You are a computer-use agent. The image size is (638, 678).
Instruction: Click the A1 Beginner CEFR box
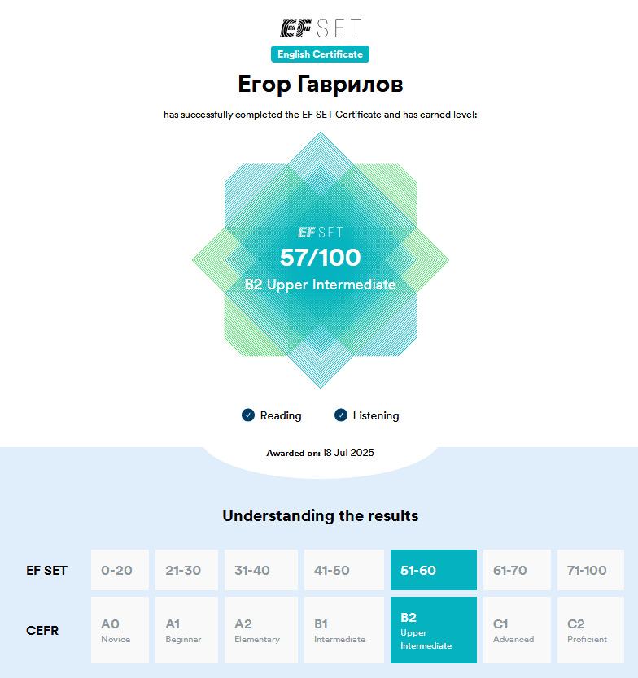[186, 630]
